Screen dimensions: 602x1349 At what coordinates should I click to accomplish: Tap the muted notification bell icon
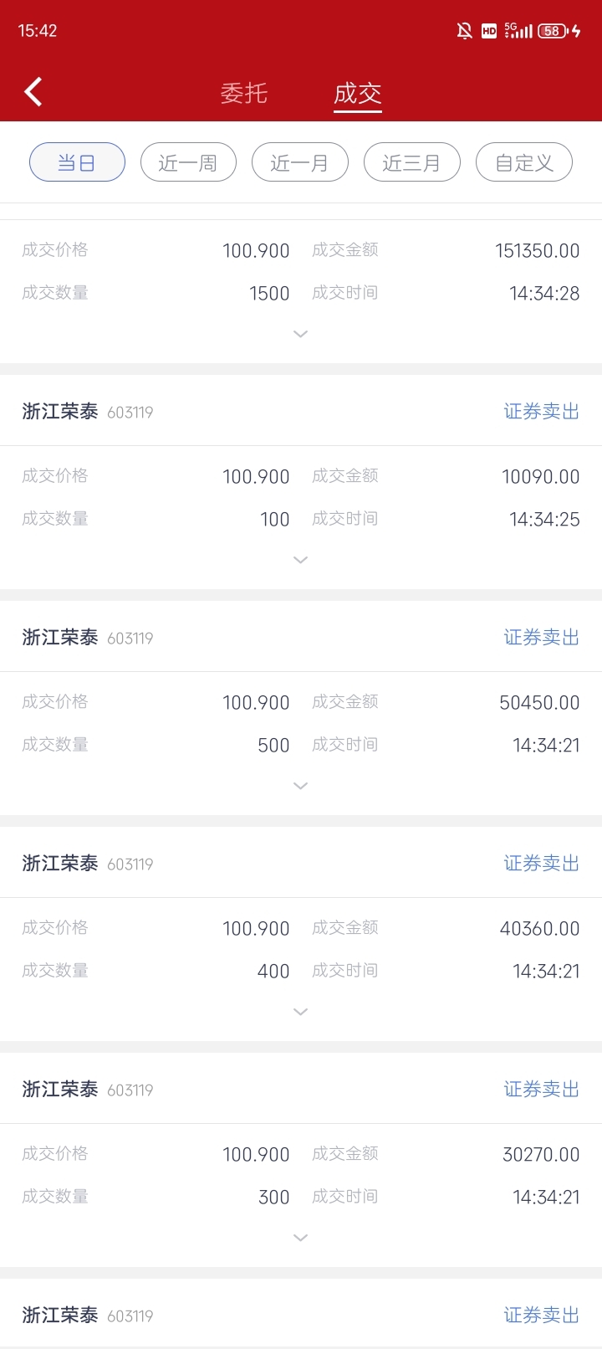click(x=464, y=31)
